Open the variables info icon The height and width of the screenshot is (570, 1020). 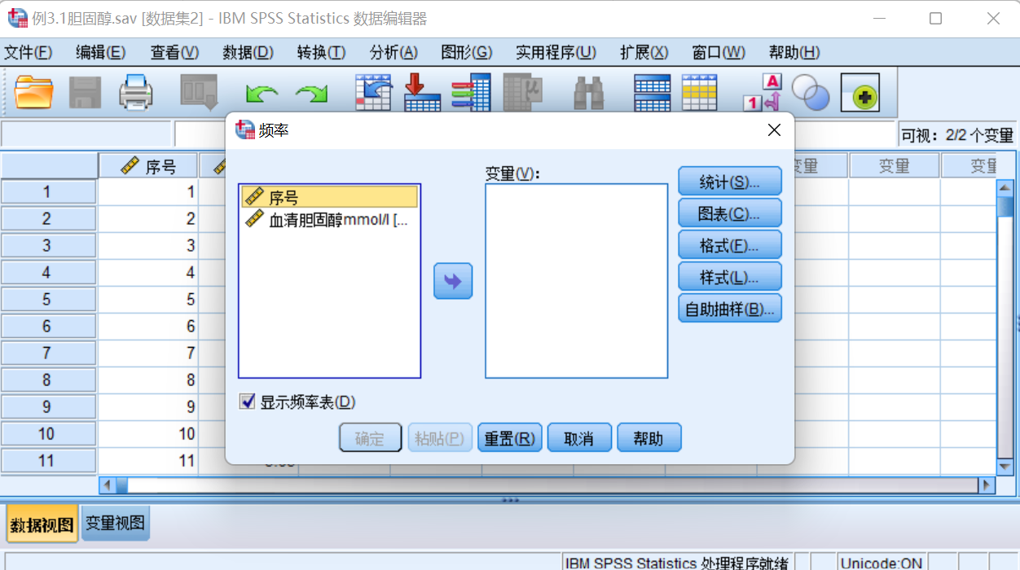[x=472, y=92]
